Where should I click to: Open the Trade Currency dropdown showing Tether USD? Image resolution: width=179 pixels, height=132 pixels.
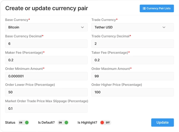133,27
